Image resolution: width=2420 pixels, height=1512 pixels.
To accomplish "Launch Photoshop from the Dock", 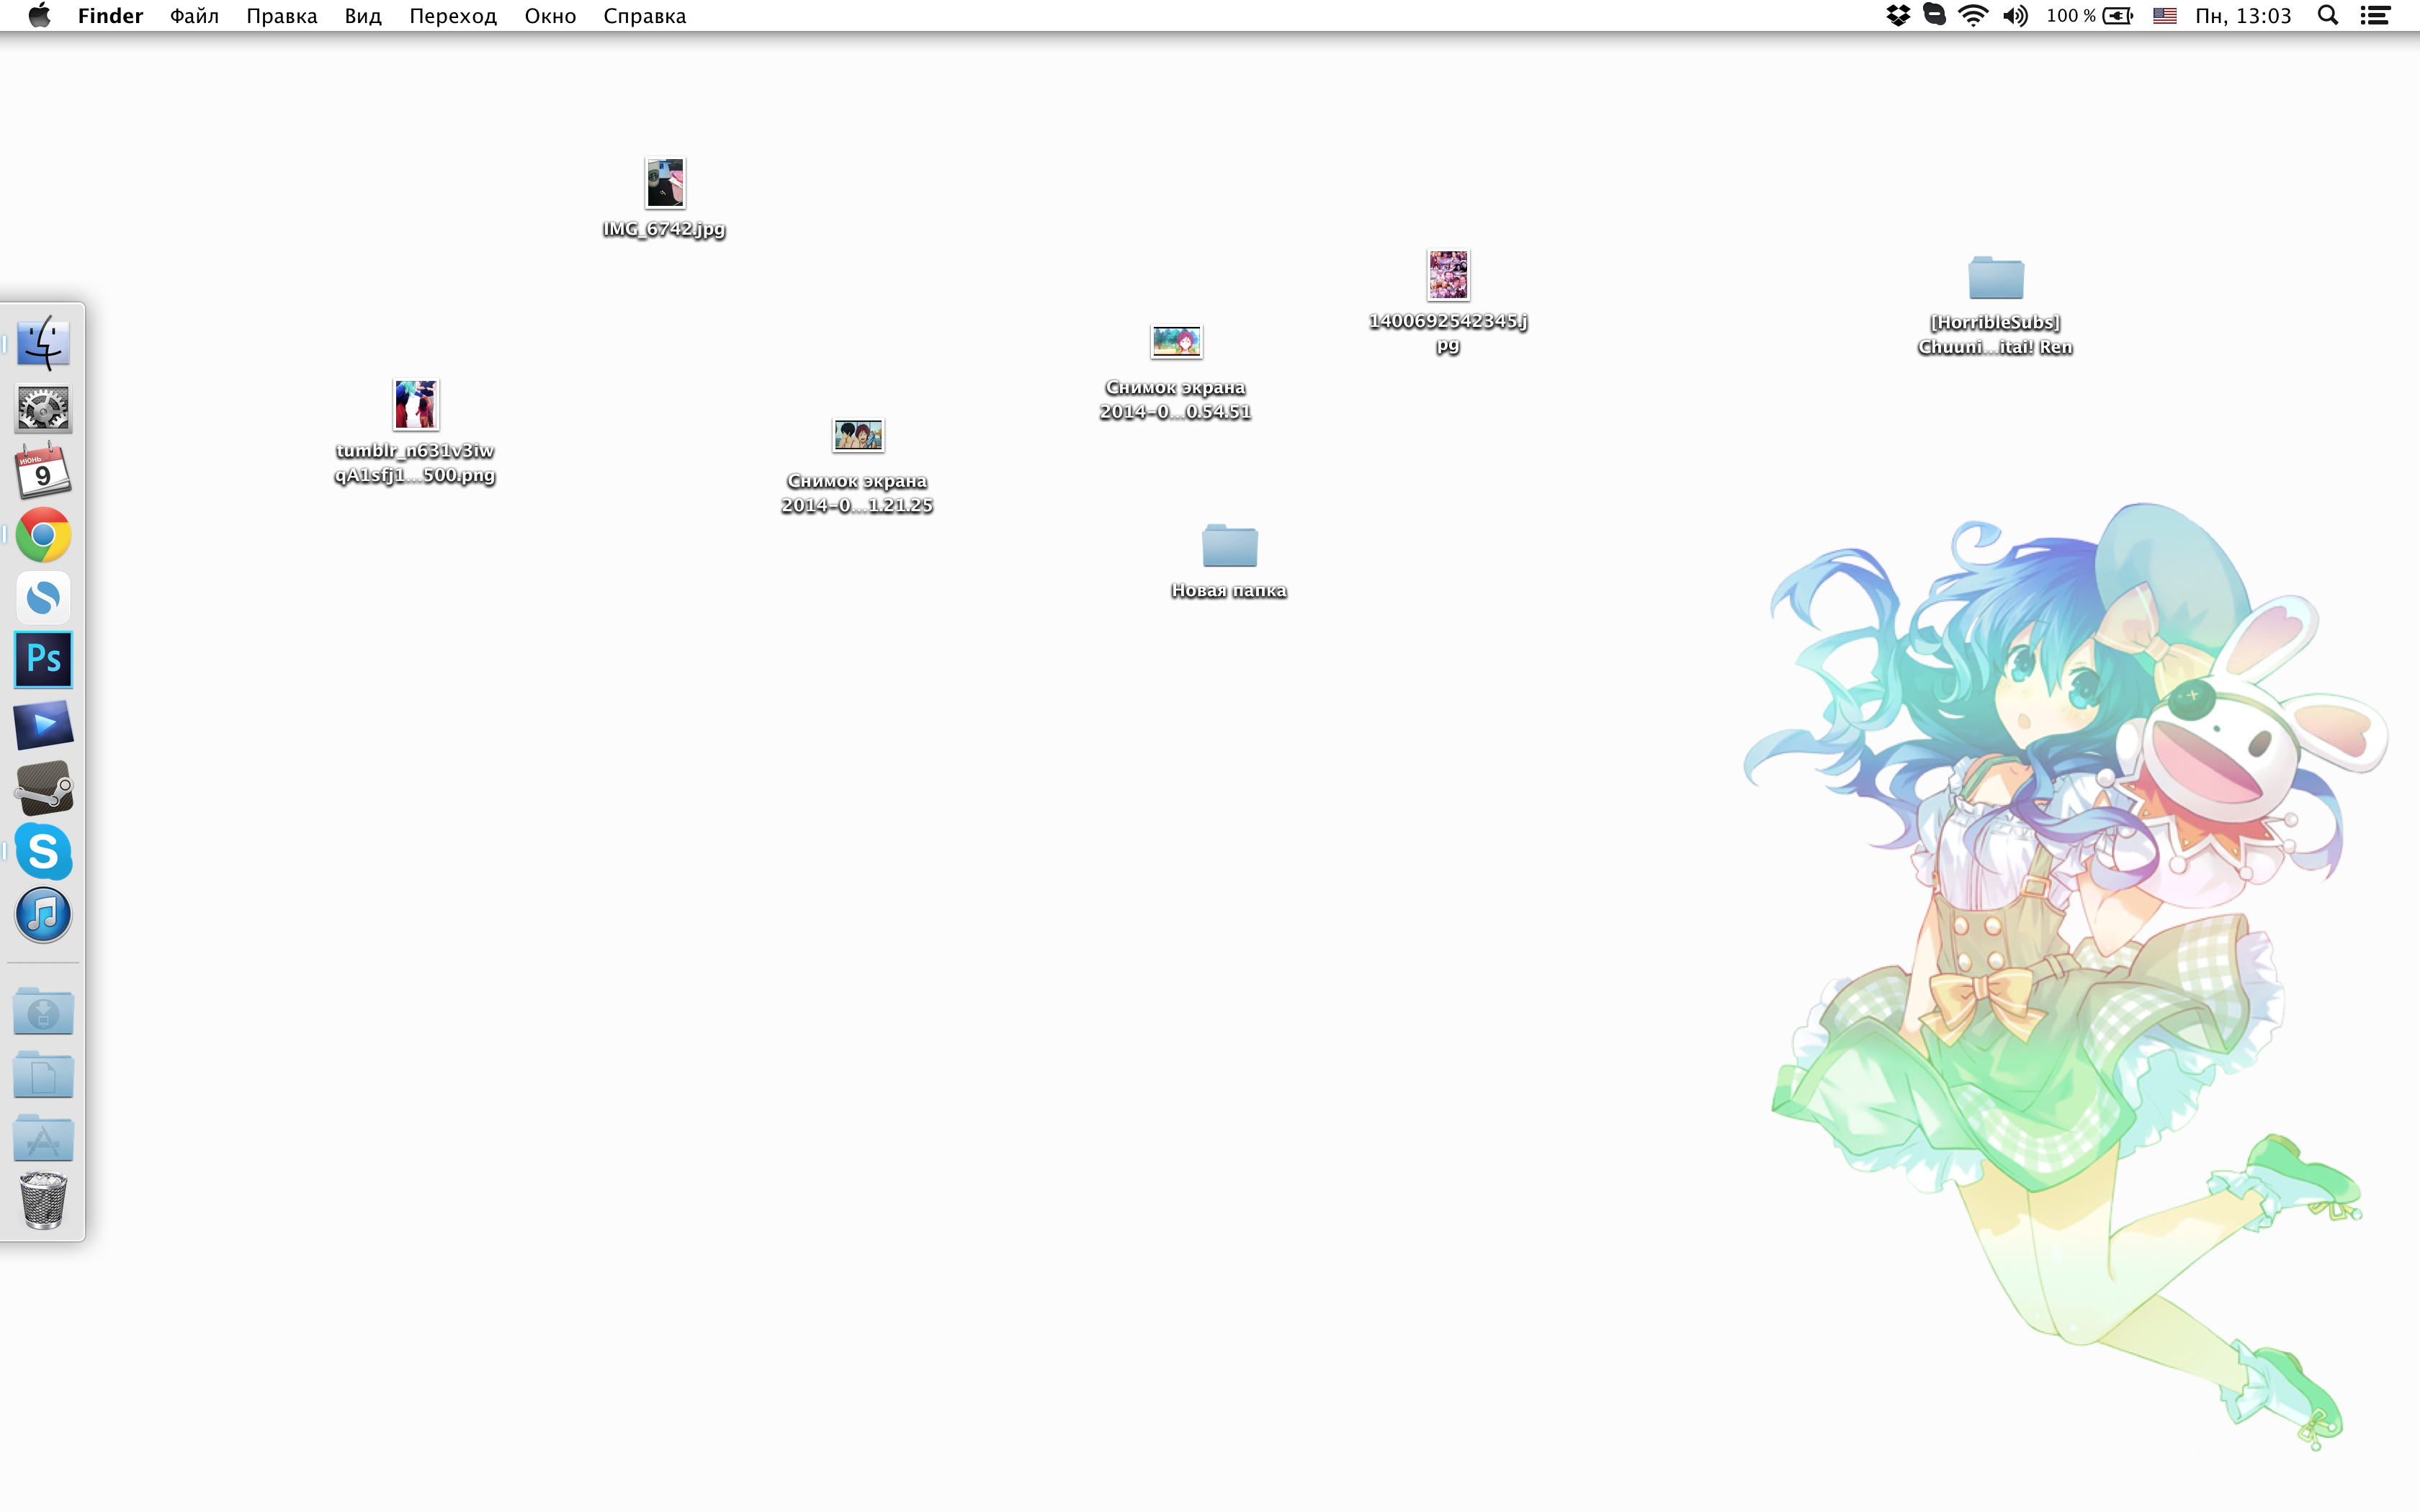I will pyautogui.click(x=43, y=660).
